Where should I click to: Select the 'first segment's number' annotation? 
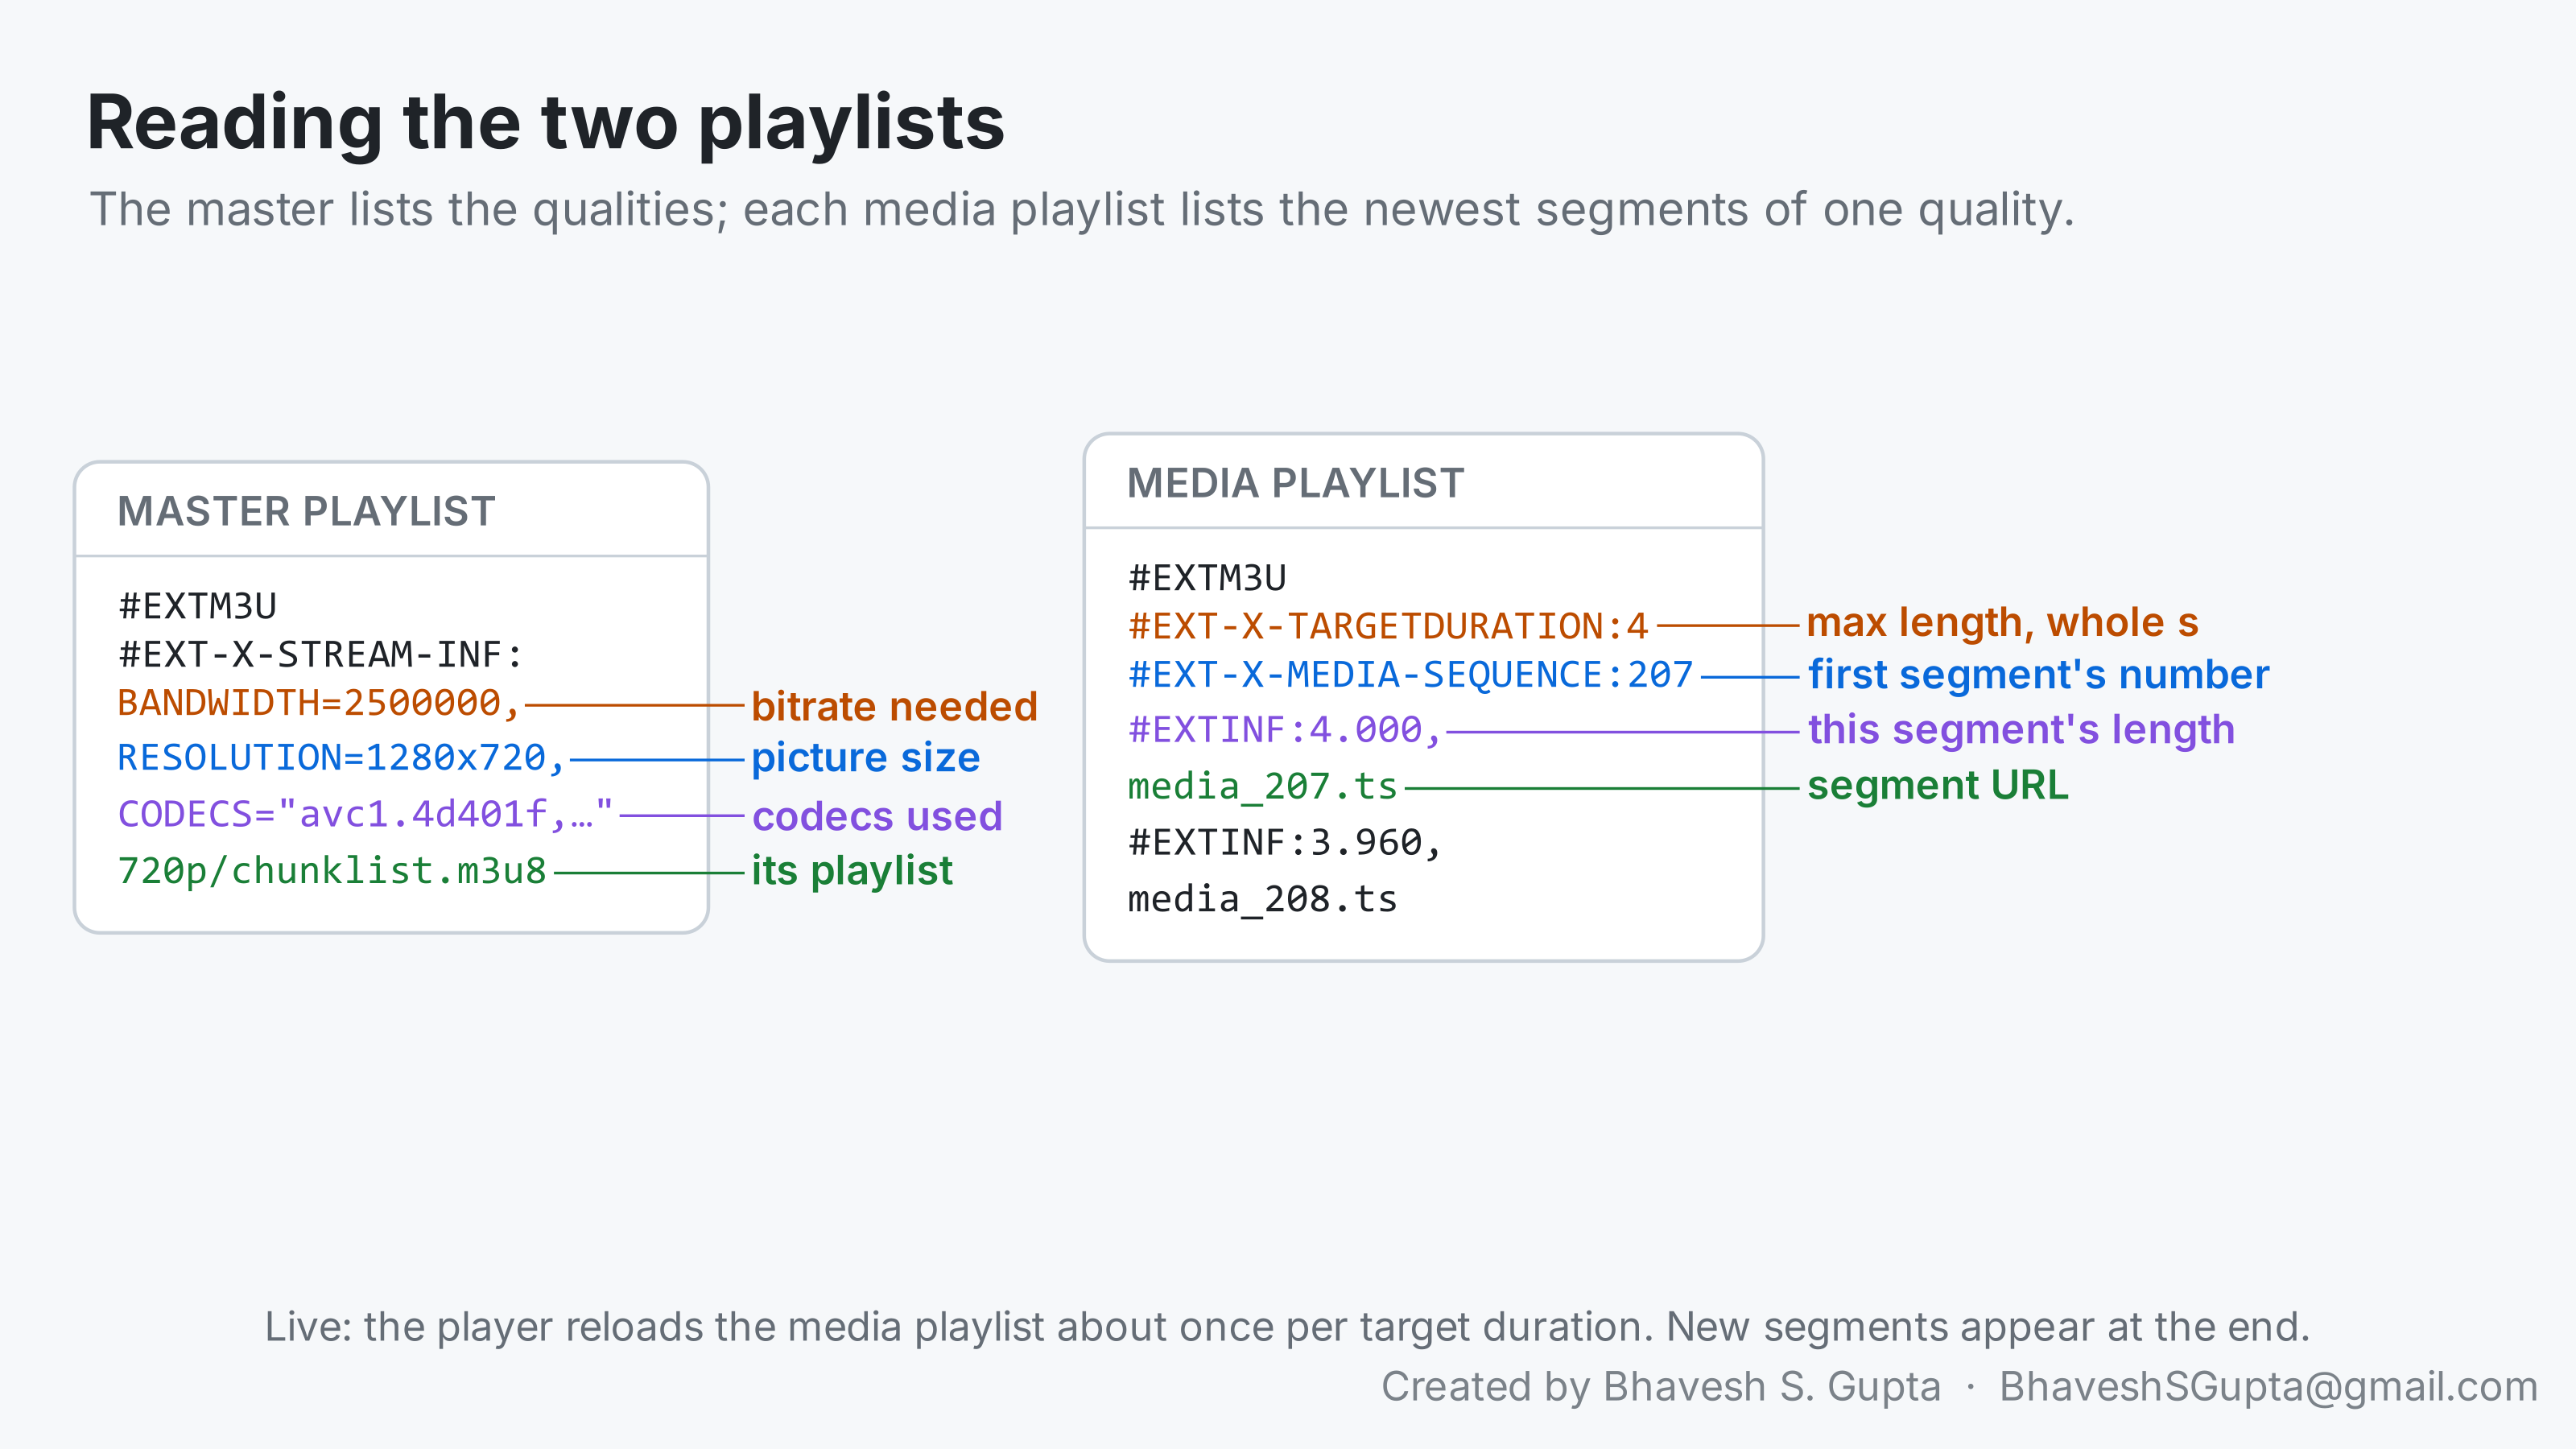point(2038,675)
